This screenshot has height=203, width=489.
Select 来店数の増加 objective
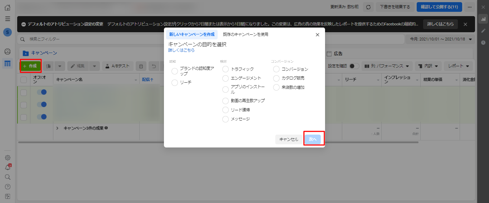pos(276,87)
